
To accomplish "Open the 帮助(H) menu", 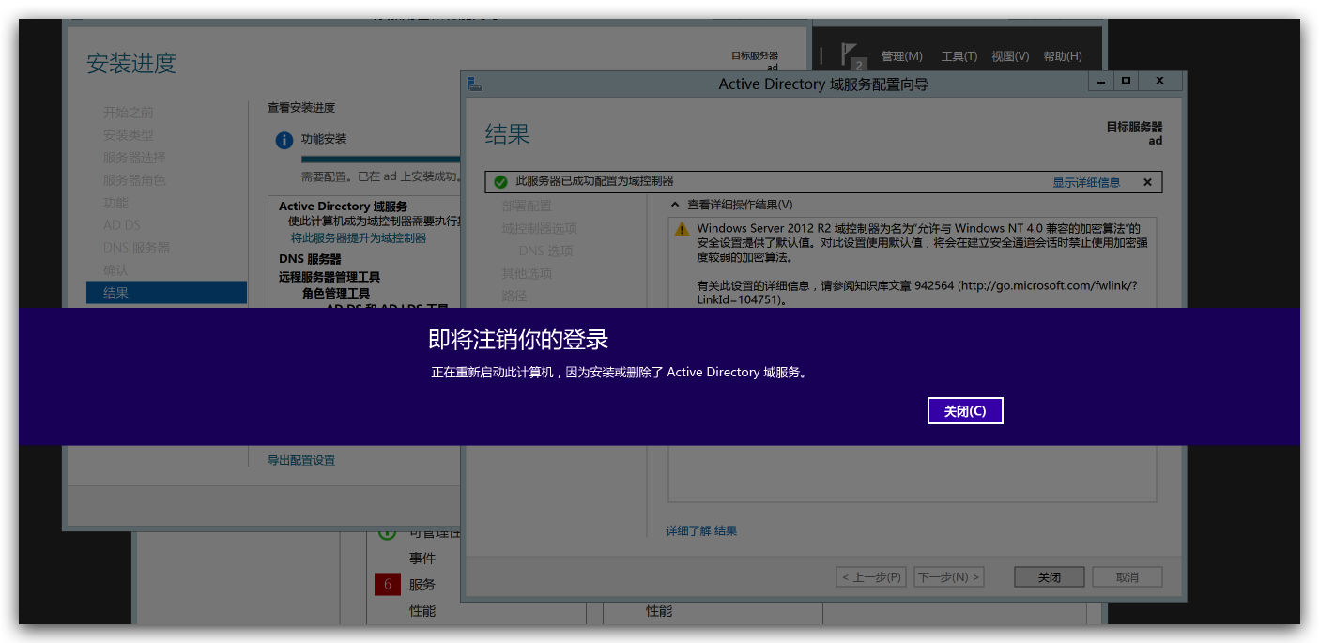I will (x=1063, y=56).
